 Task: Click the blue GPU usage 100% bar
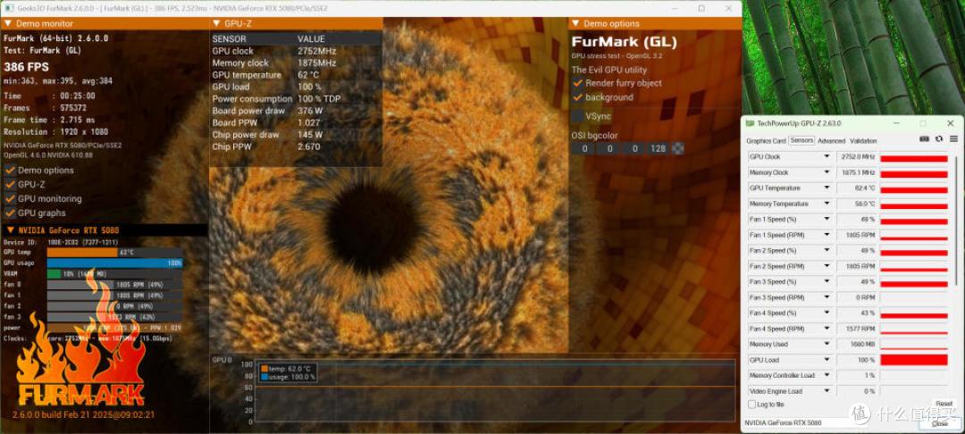(114, 263)
